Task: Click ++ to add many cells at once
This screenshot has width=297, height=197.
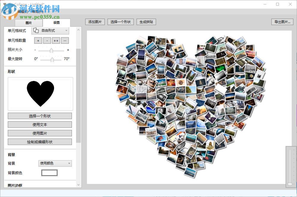Action: (x=56, y=40)
